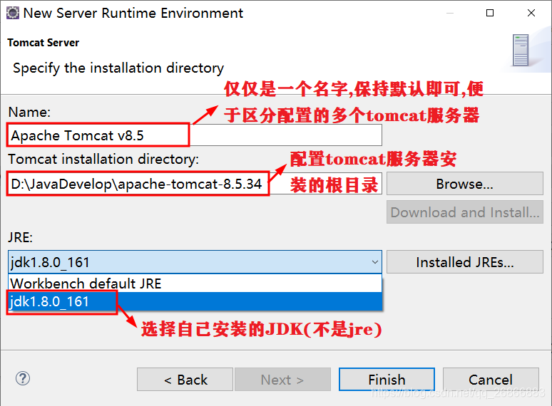The height and width of the screenshot is (406, 552).
Task: Choose Workbench default JRE option
Action: [195, 283]
